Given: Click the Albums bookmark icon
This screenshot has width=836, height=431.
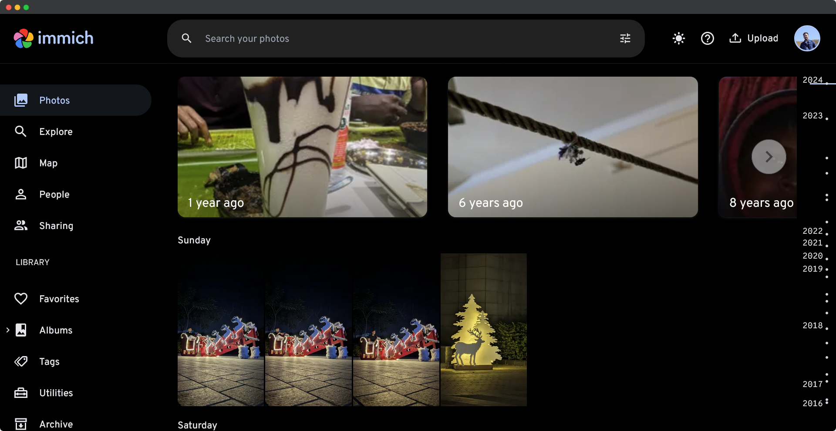Looking at the screenshot, I should click(x=21, y=330).
